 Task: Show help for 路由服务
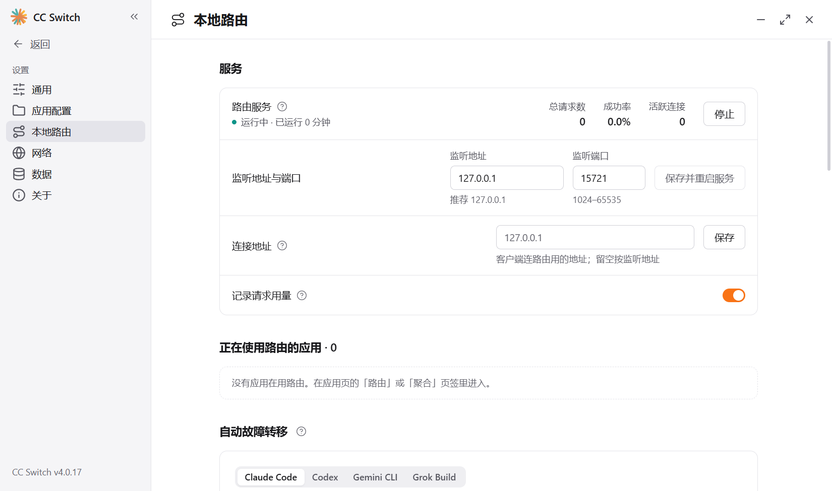coord(282,106)
